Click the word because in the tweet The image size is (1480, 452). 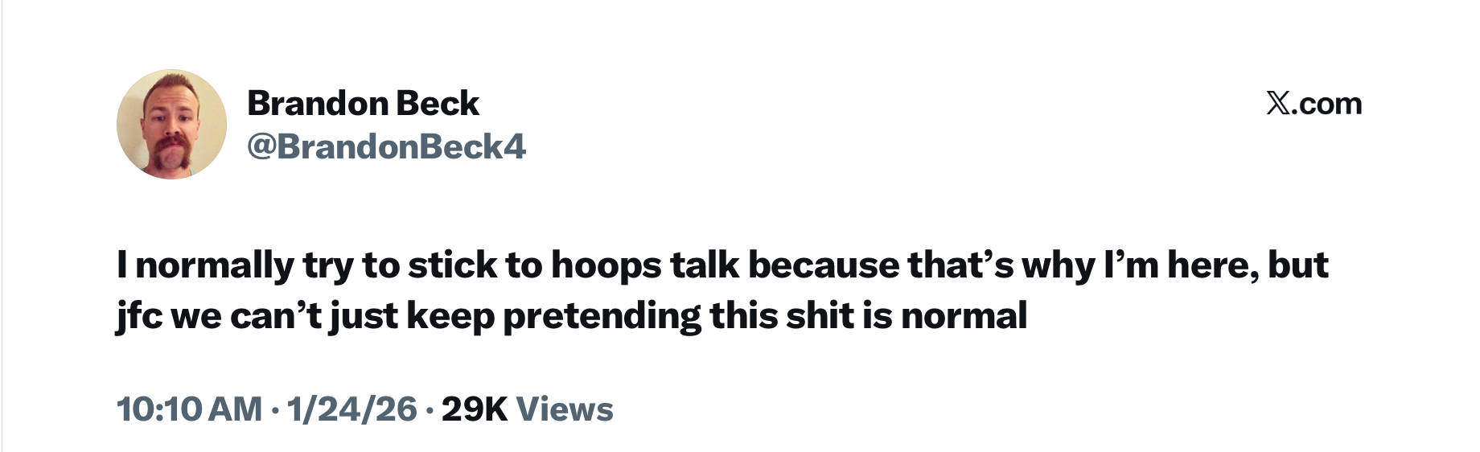[824, 266]
